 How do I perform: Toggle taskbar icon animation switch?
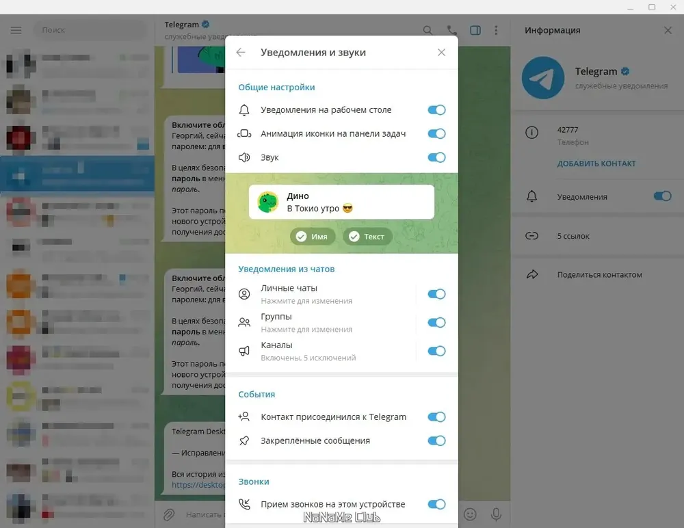click(436, 134)
